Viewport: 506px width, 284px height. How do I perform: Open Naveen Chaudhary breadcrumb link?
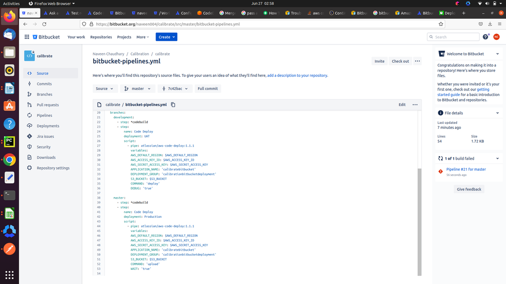click(x=108, y=54)
